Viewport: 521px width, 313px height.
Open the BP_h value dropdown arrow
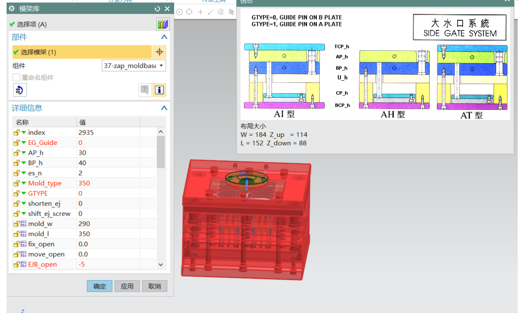(24, 163)
